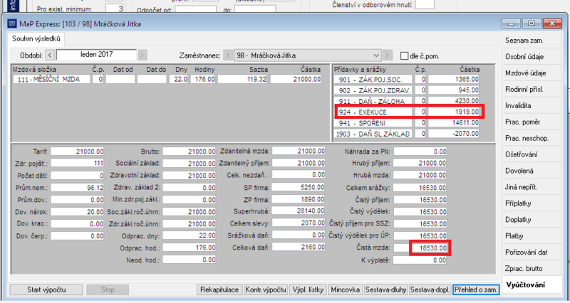This screenshot has width=570, height=303.
Task: Click the Období field showing leden 2017
Action: tap(96, 55)
